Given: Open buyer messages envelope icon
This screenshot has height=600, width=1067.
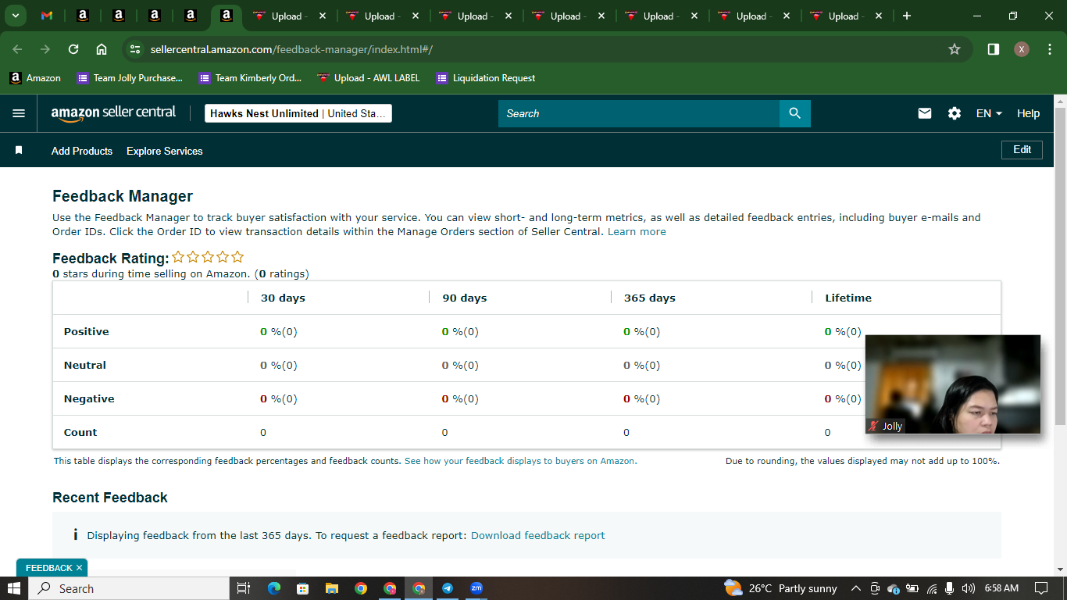Looking at the screenshot, I should click(925, 113).
